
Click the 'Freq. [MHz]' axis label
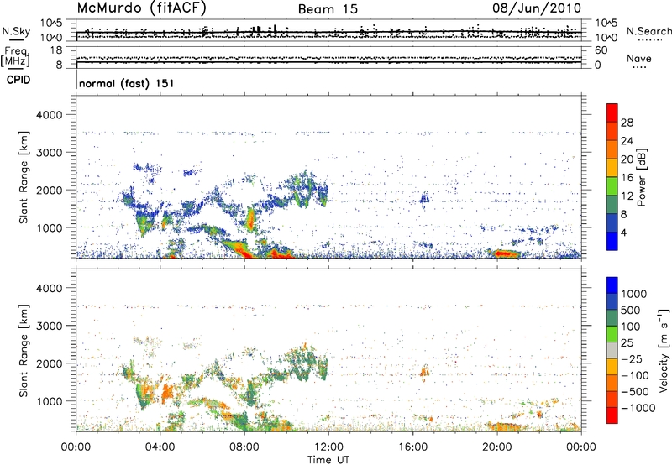[15, 56]
